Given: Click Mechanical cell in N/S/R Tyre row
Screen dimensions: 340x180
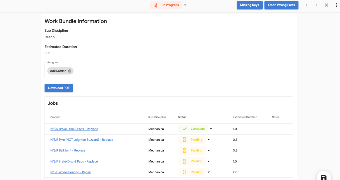Looking at the screenshot, I should point(156,140).
